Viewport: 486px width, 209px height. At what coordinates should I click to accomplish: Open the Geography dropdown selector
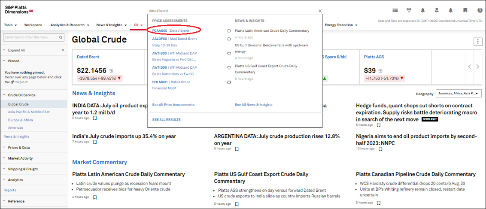click(459, 93)
